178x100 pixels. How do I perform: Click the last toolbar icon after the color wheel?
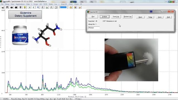[x=80, y=7]
